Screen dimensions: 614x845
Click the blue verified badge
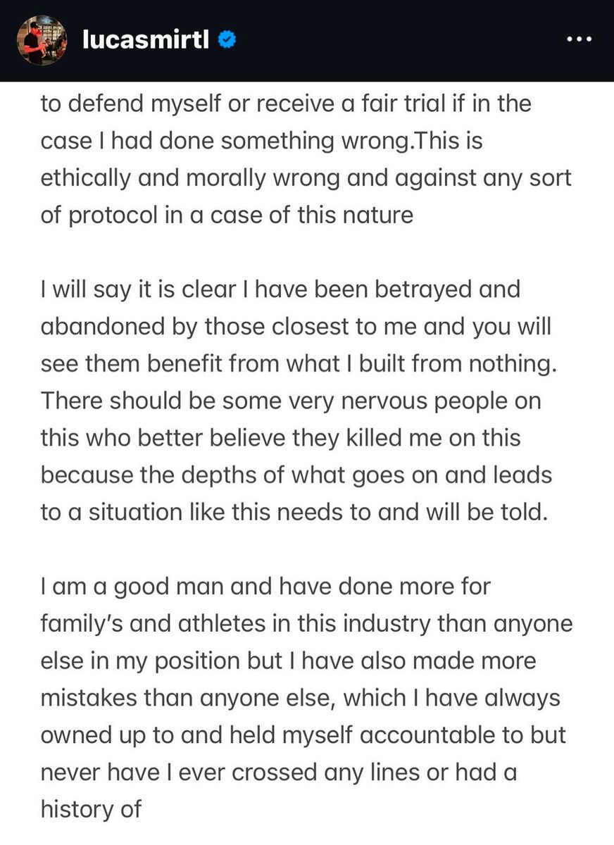point(226,41)
